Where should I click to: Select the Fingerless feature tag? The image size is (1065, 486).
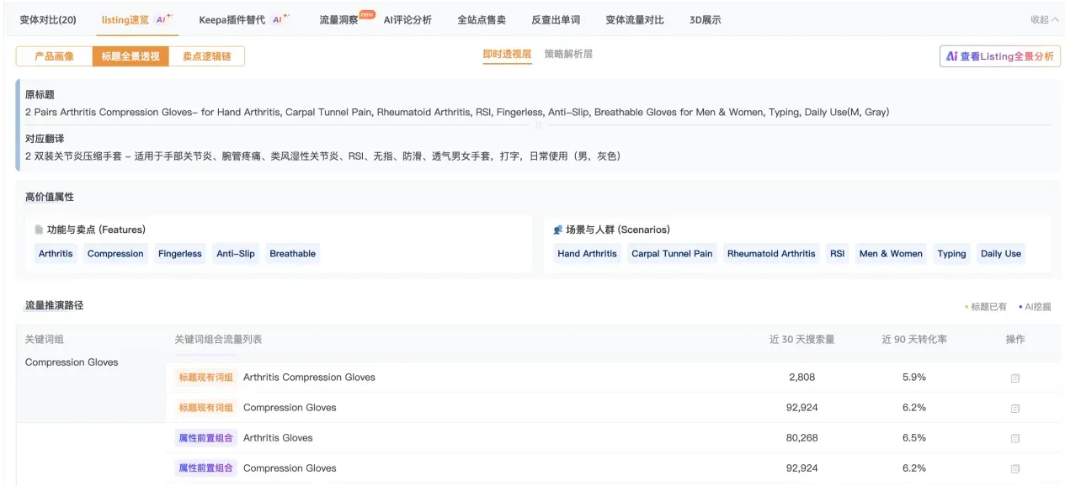[x=180, y=254]
